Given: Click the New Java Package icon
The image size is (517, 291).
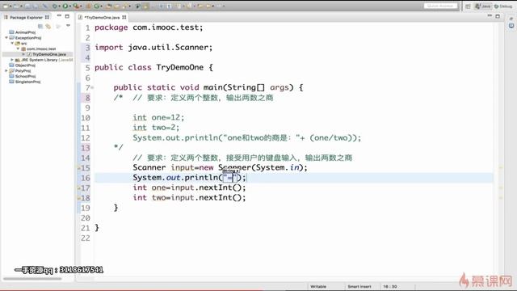Looking at the screenshot, I should point(88,6).
